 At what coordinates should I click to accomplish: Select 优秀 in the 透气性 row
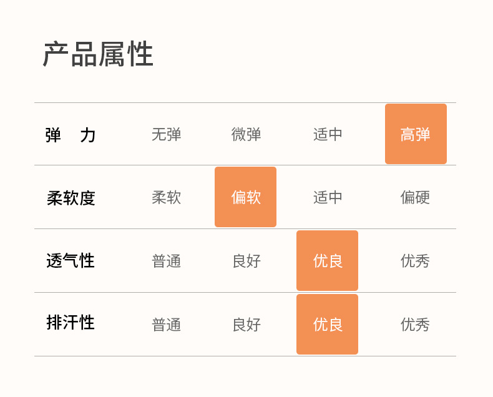[416, 261]
